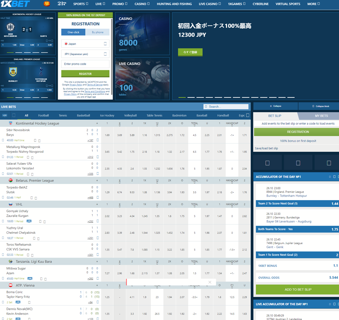
Task: Switch to the Table Tennis tab
Action: click(x=154, y=115)
